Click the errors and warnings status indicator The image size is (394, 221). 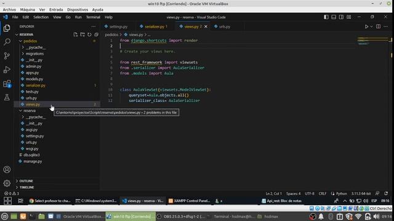(x=12, y=193)
